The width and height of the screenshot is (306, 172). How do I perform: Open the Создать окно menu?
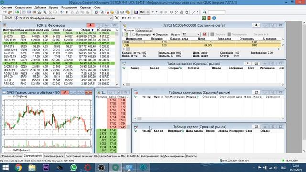click(x=23, y=7)
